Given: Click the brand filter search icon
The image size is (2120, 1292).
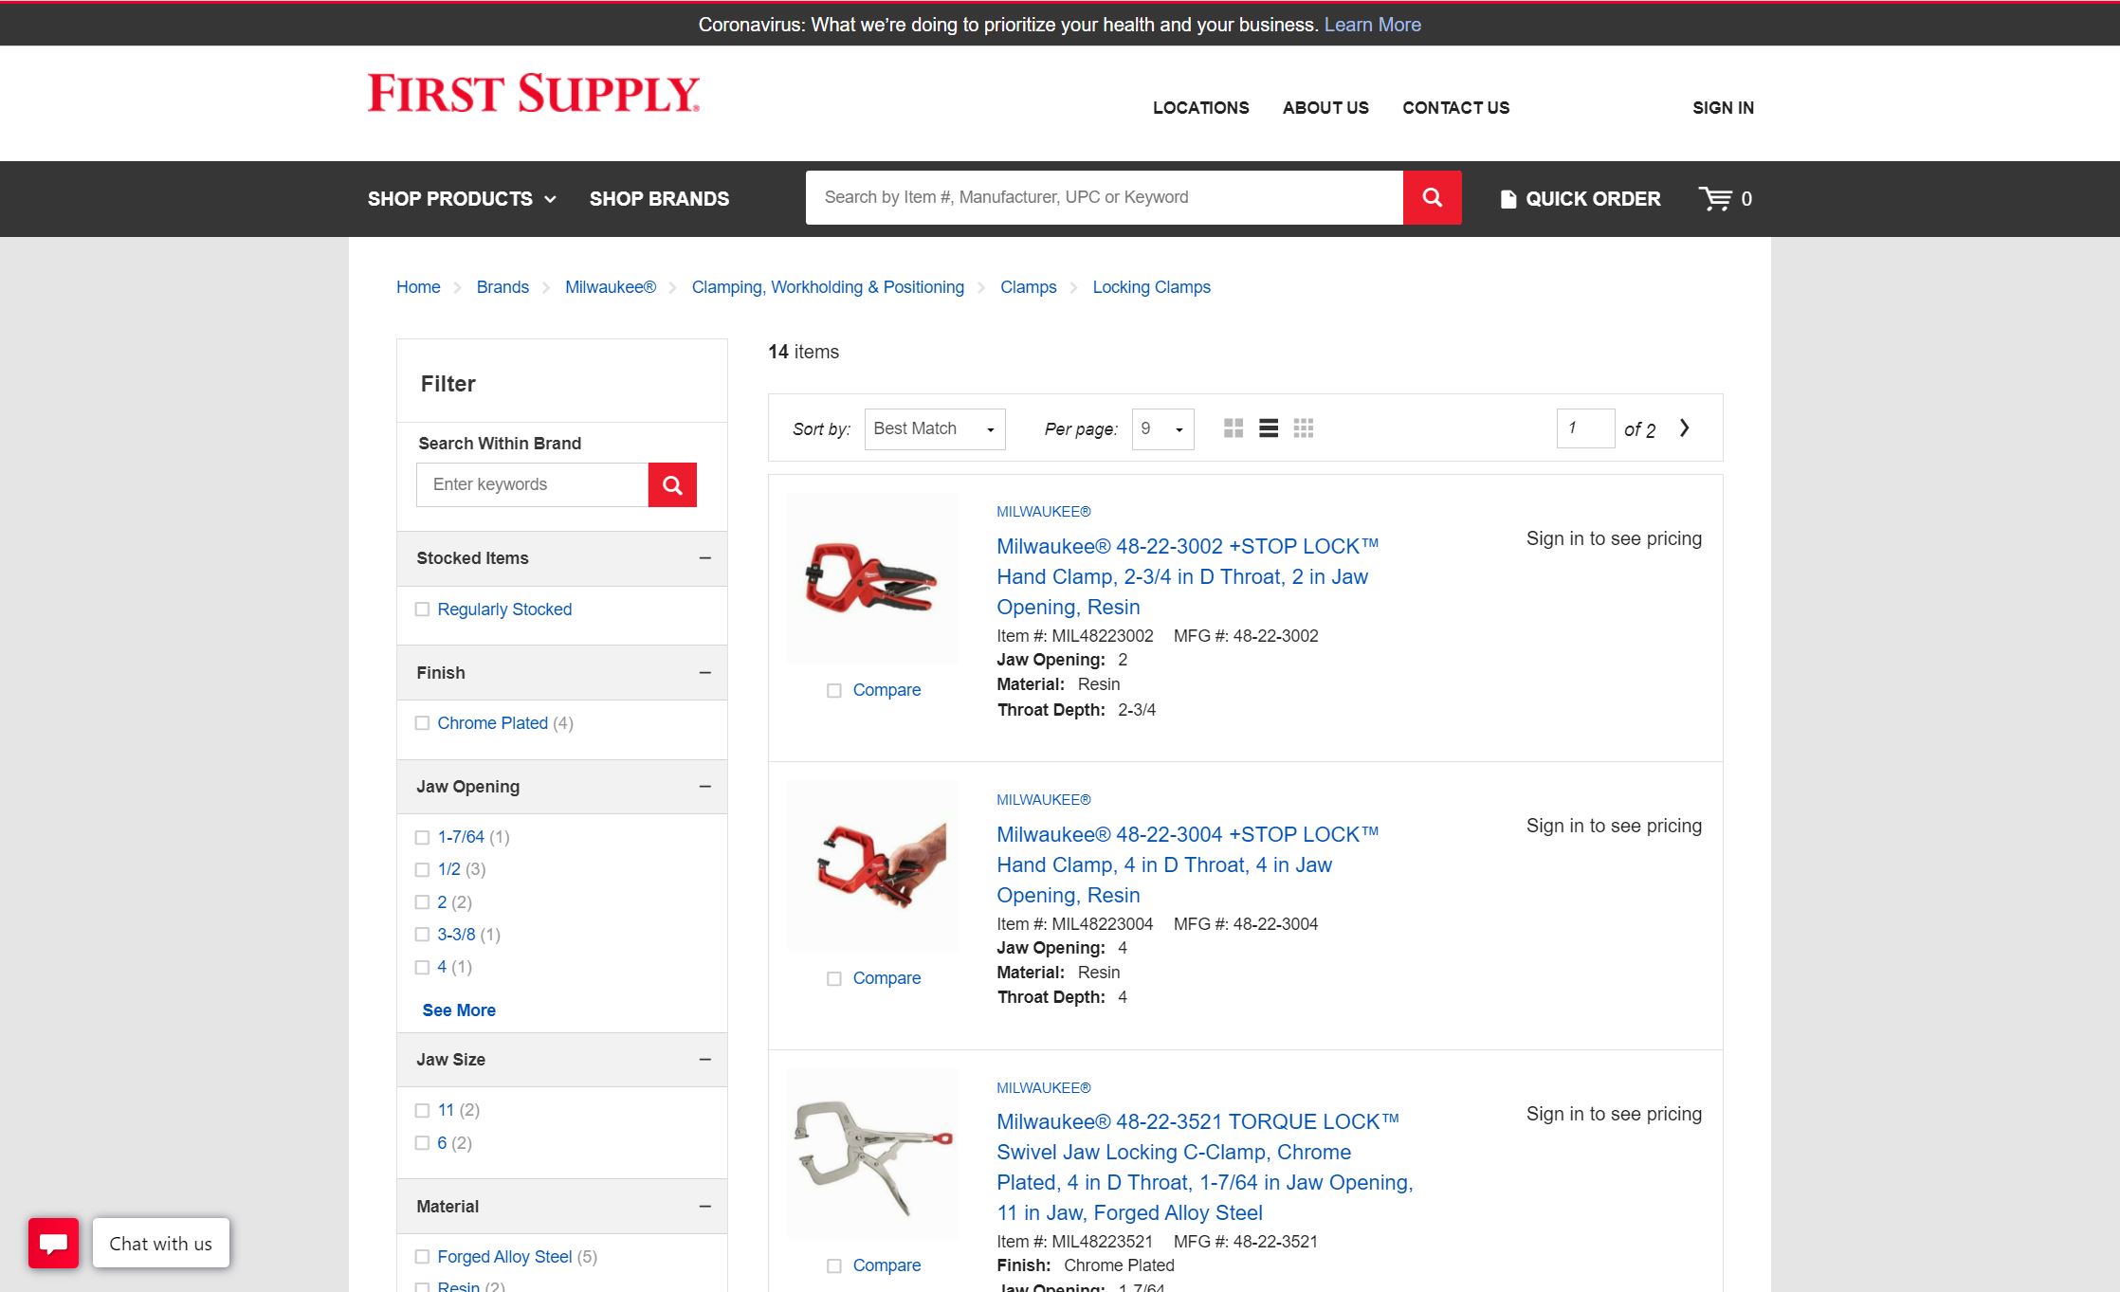Looking at the screenshot, I should coord(672,484).
